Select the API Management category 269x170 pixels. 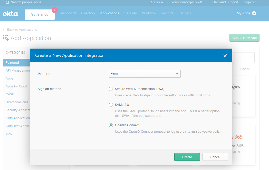(x=18, y=70)
